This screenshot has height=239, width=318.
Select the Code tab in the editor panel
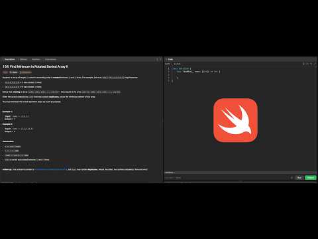click(x=170, y=60)
